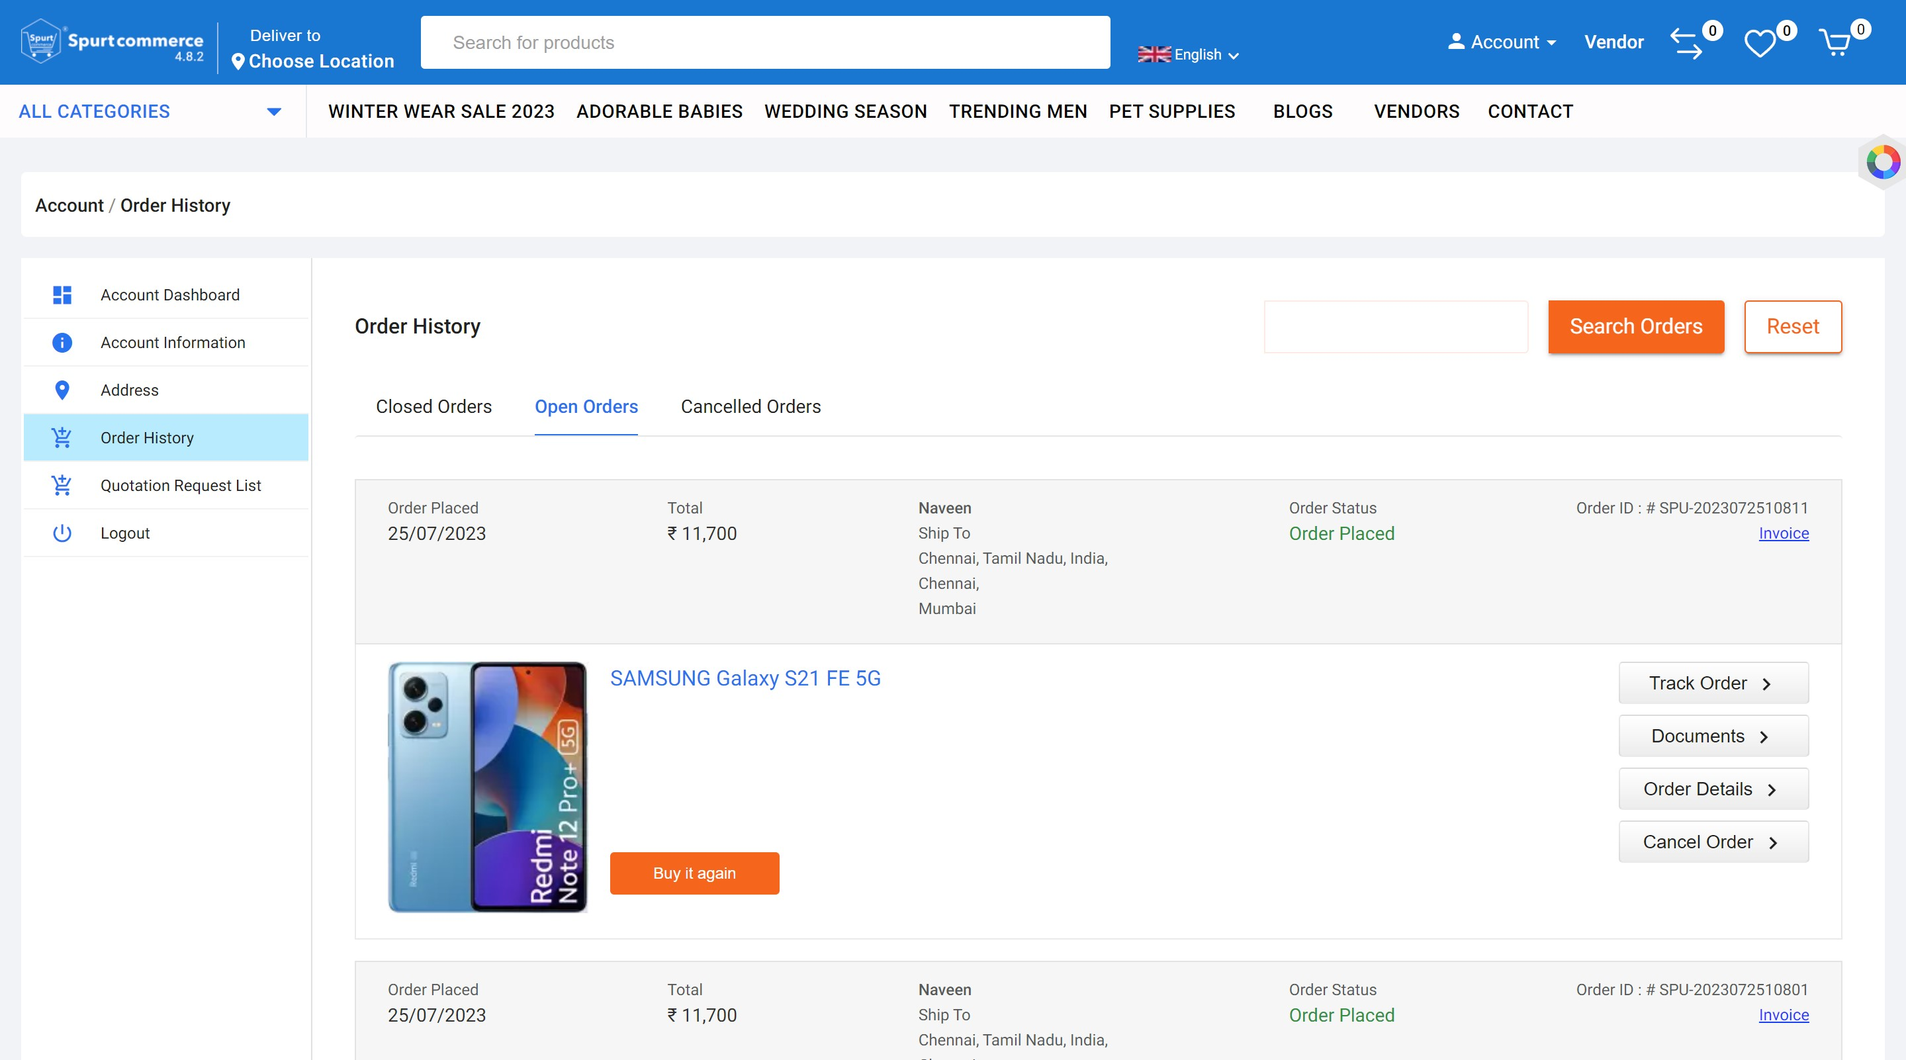1906x1060 pixels.
Task: Switch to Cancelled Orders tab
Action: [750, 407]
